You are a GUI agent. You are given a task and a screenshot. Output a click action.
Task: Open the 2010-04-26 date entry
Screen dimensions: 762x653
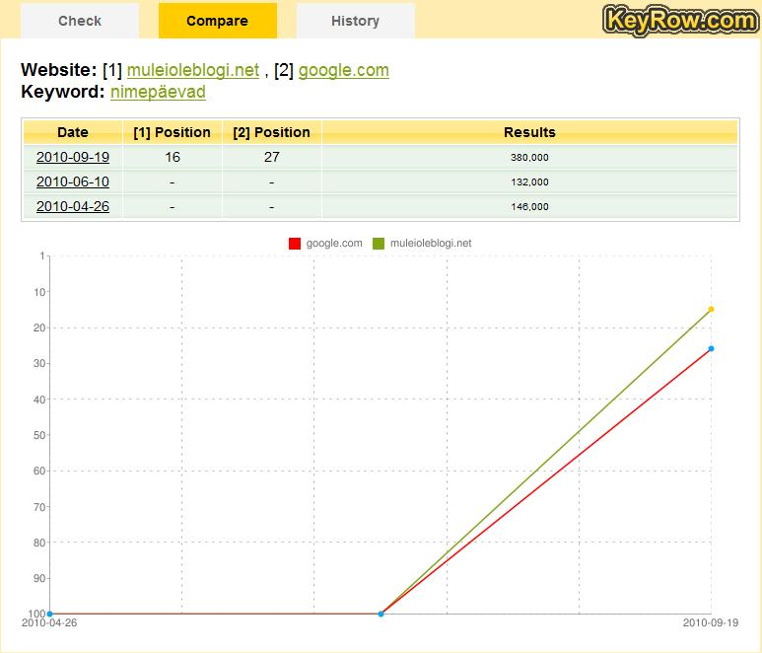(x=73, y=206)
